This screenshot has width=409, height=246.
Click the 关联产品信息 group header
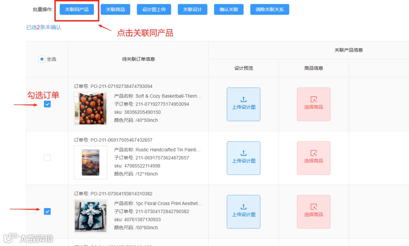[348, 50]
